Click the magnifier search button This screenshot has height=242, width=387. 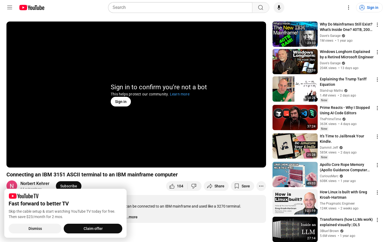[261, 8]
